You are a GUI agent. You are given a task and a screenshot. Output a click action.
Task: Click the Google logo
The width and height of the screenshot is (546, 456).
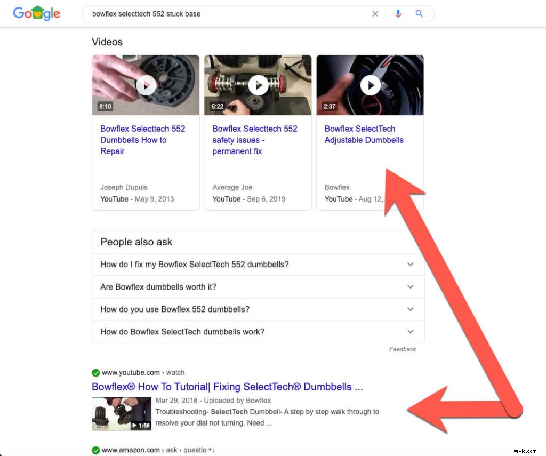tap(36, 14)
